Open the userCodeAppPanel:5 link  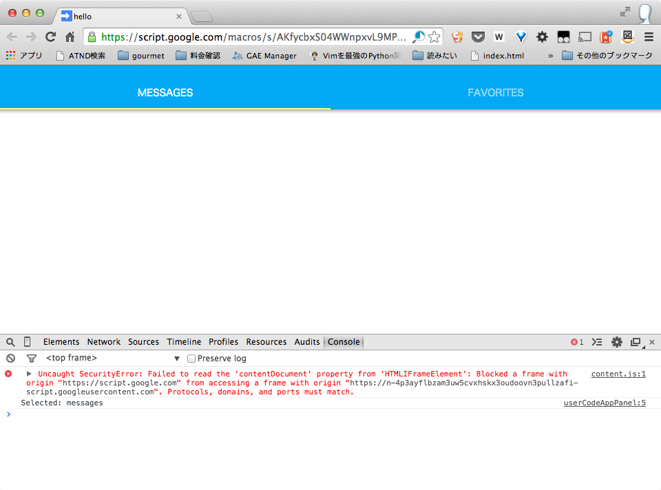[x=604, y=403]
